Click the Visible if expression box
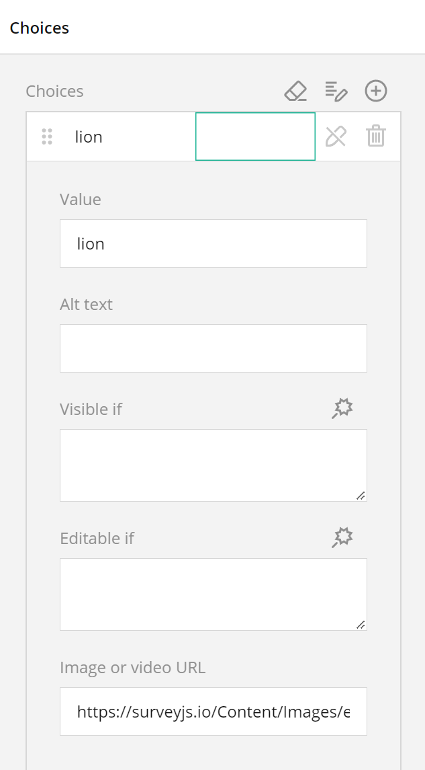Screen dimensions: 425x770 pyautogui.click(x=213, y=464)
